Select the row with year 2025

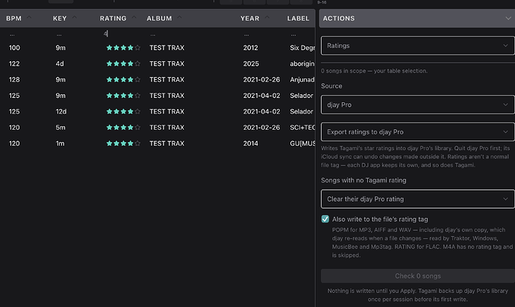157,63
